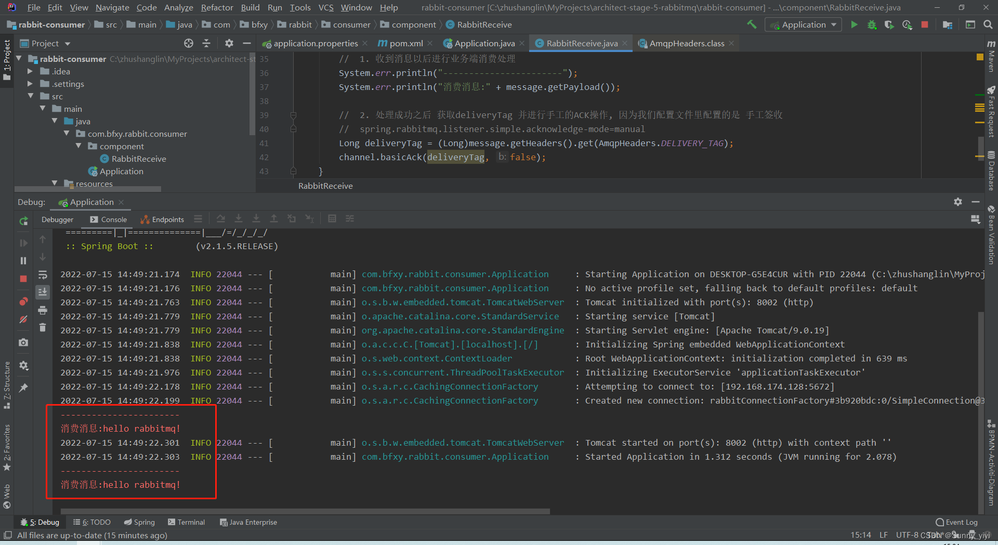The height and width of the screenshot is (545, 998).
Task: Expand the .idea folder
Action: [x=30, y=71]
